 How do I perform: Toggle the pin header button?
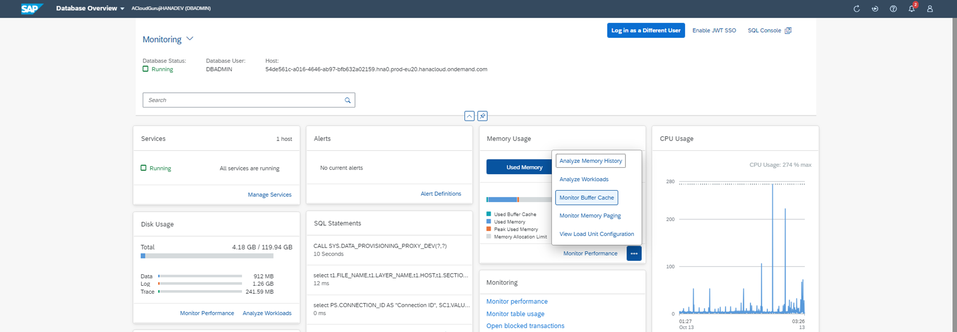coord(482,116)
